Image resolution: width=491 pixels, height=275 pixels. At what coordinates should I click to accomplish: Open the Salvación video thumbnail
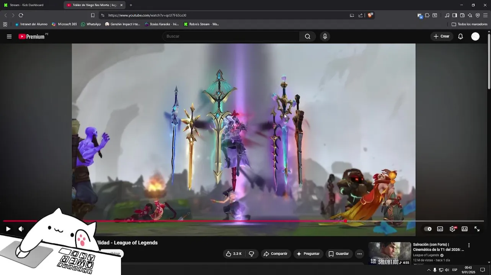tap(390, 253)
